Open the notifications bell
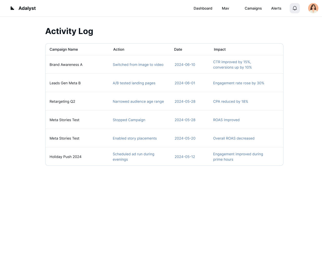The height and width of the screenshot is (273, 322). pos(295,8)
